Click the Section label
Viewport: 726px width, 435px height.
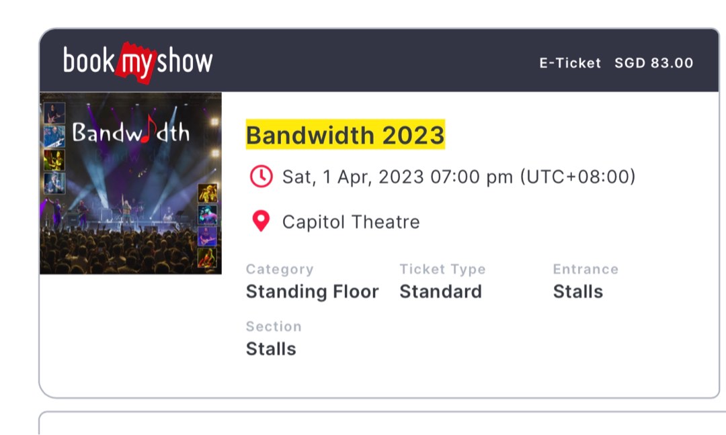click(274, 326)
